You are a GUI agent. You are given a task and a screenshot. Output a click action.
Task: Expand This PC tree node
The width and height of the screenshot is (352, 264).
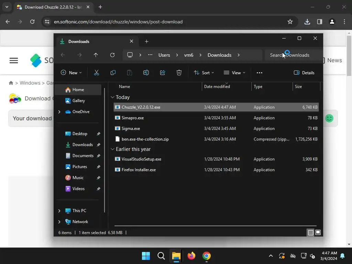[59, 211]
